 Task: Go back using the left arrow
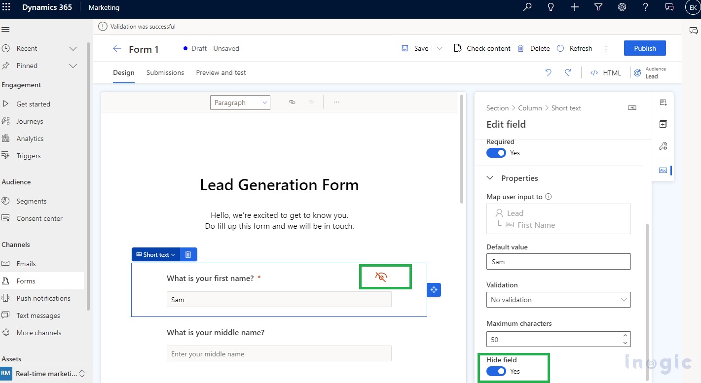(x=117, y=48)
